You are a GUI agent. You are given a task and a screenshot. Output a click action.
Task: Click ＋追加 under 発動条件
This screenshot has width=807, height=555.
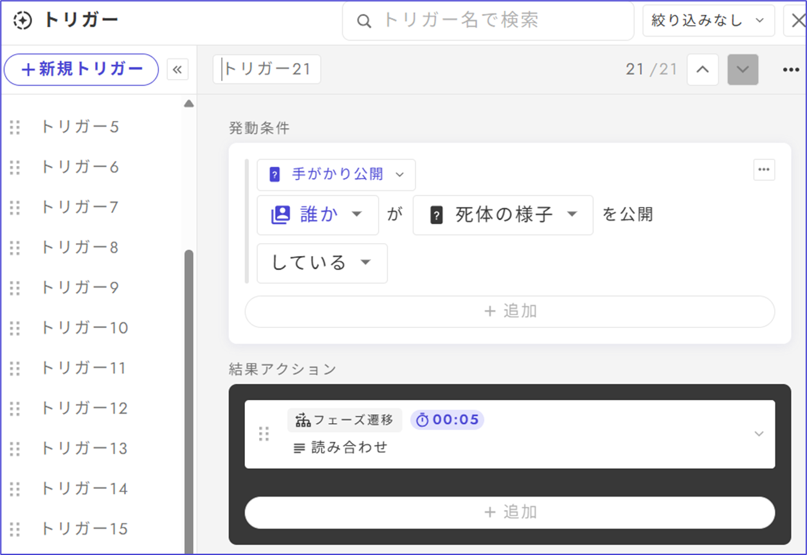click(509, 311)
